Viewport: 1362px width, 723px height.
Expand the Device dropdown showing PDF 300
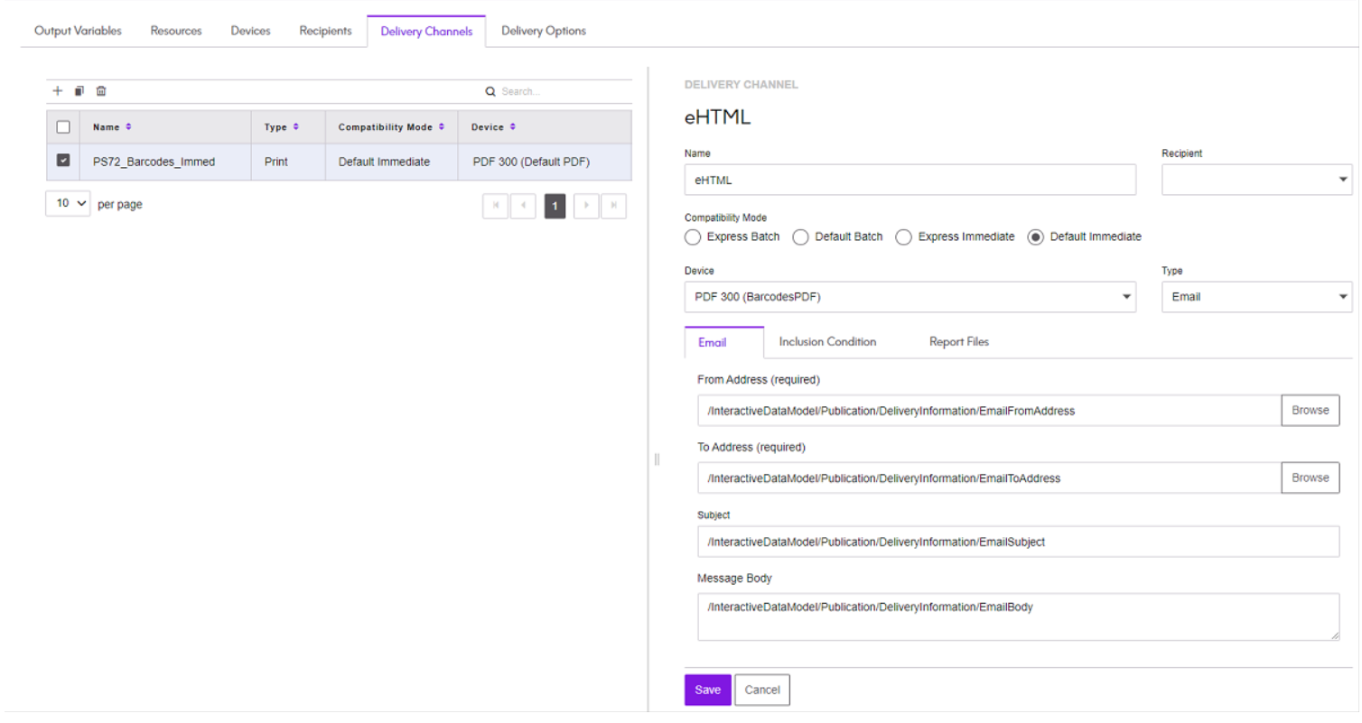(x=910, y=297)
